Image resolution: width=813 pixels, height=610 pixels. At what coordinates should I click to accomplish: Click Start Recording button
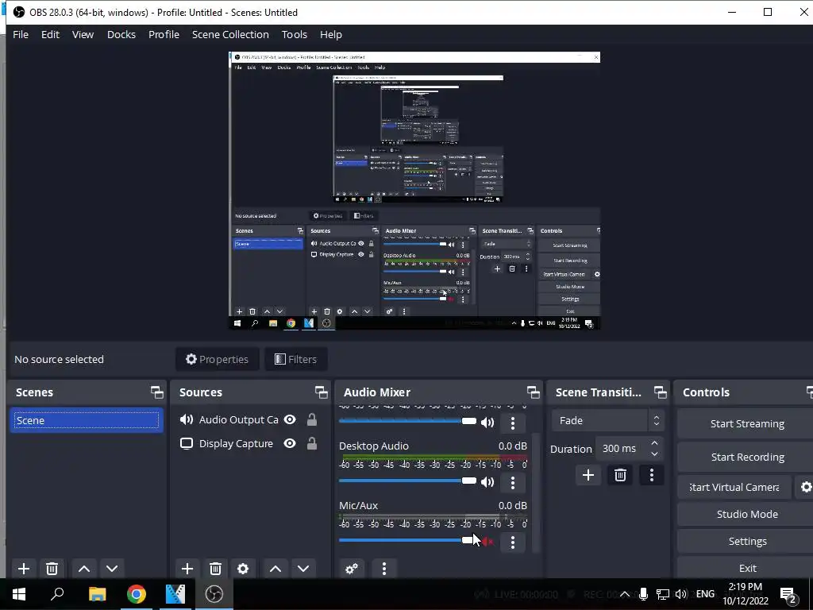746,457
